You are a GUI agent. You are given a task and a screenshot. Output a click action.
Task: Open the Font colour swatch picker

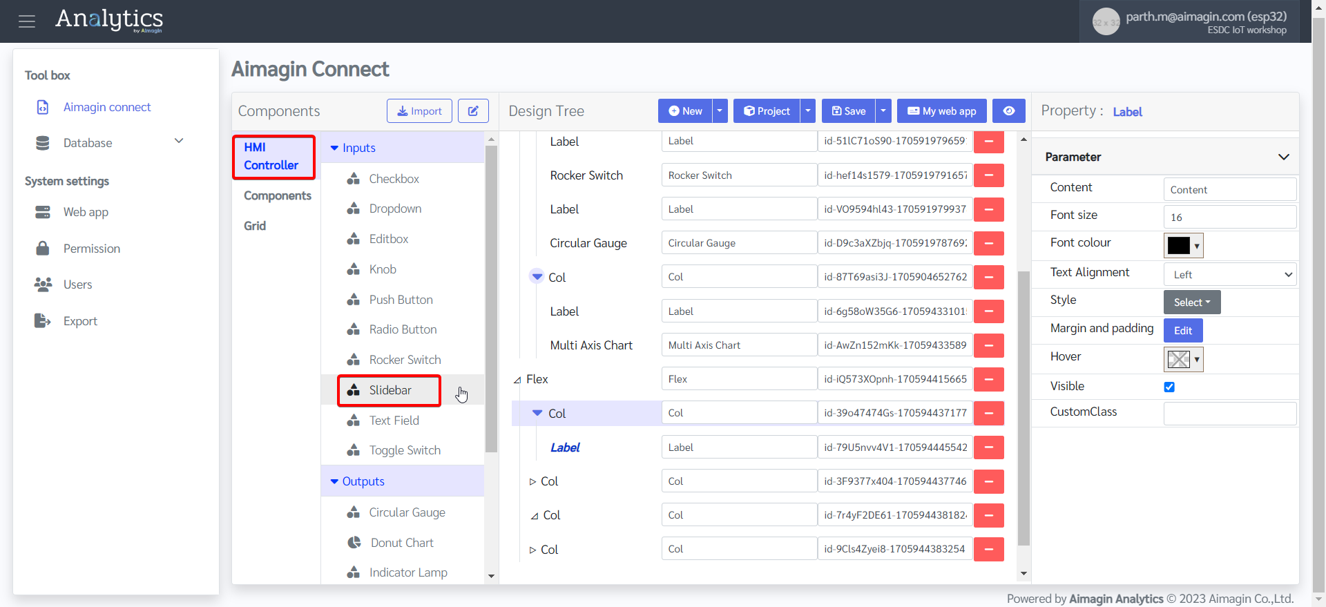[x=1184, y=245]
